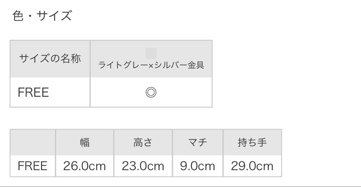Click the 26.0cm width value
The width and height of the screenshot is (361, 187).
(85, 166)
